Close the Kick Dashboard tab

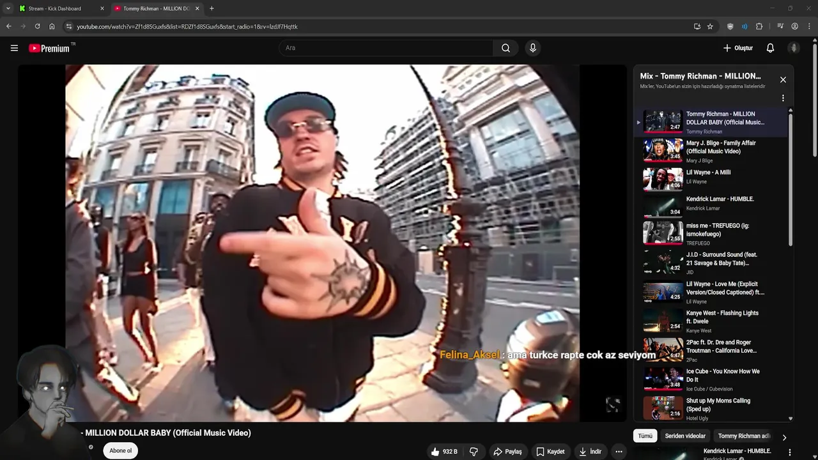click(x=102, y=8)
